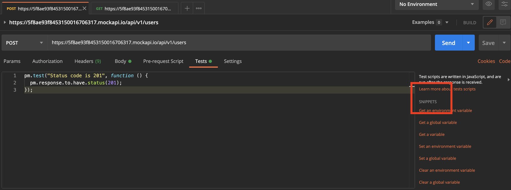Open the Send button dropdown arrow
Image resolution: width=511 pixels, height=190 pixels.
tap(468, 43)
